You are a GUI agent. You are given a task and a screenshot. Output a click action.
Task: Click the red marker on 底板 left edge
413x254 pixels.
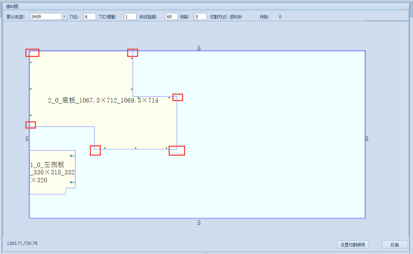(x=31, y=125)
